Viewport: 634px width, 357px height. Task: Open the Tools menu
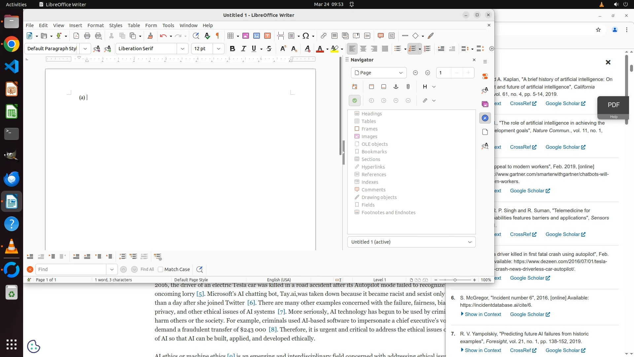[x=168, y=25]
